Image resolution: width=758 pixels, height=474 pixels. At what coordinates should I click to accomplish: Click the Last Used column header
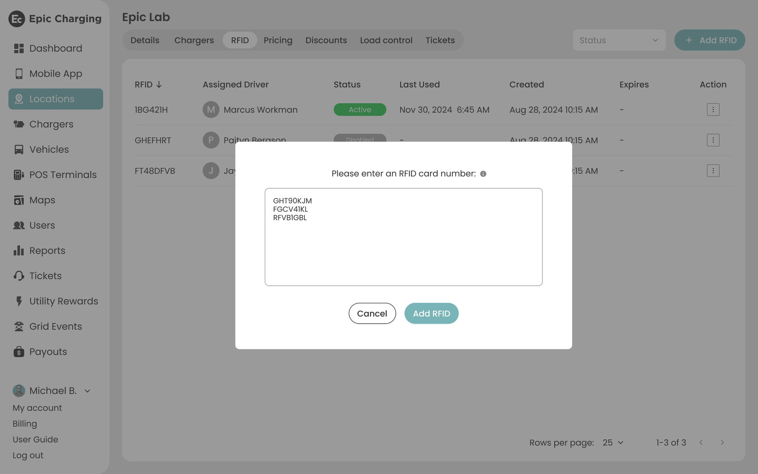click(x=419, y=84)
